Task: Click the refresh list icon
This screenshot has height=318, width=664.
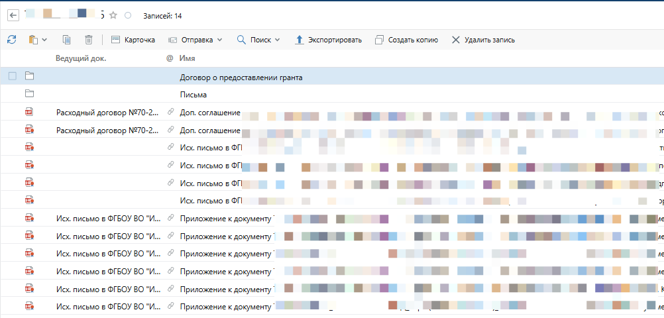Action: pyautogui.click(x=12, y=40)
